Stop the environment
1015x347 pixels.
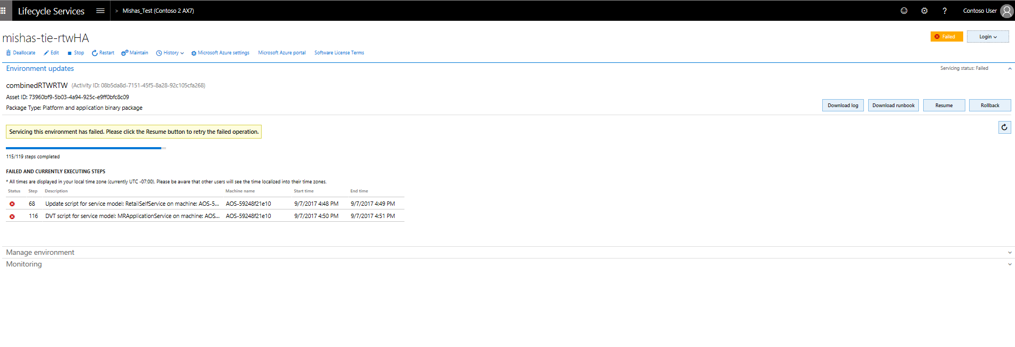pyautogui.click(x=76, y=53)
